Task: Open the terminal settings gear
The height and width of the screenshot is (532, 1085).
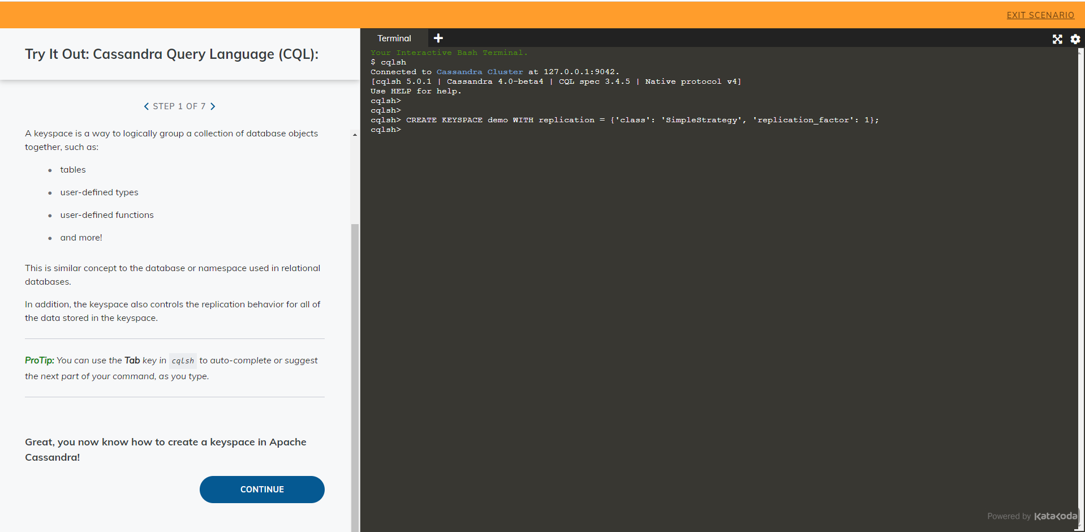Action: (1075, 39)
